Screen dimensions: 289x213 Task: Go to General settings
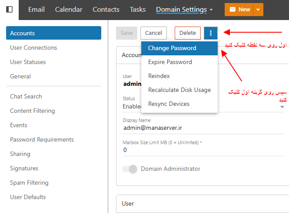click(20, 77)
